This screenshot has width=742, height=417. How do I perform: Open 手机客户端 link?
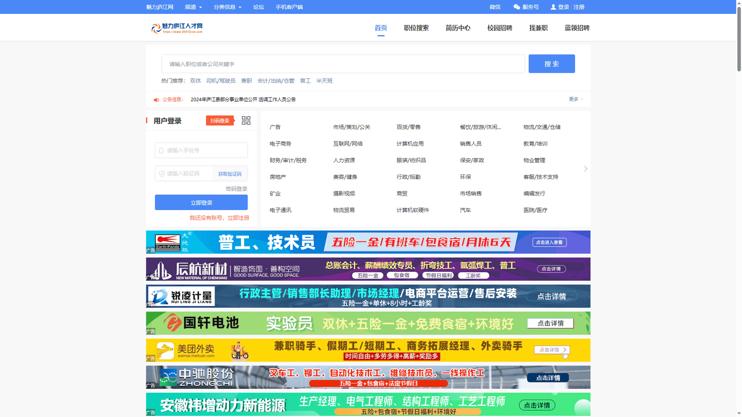pos(289,7)
